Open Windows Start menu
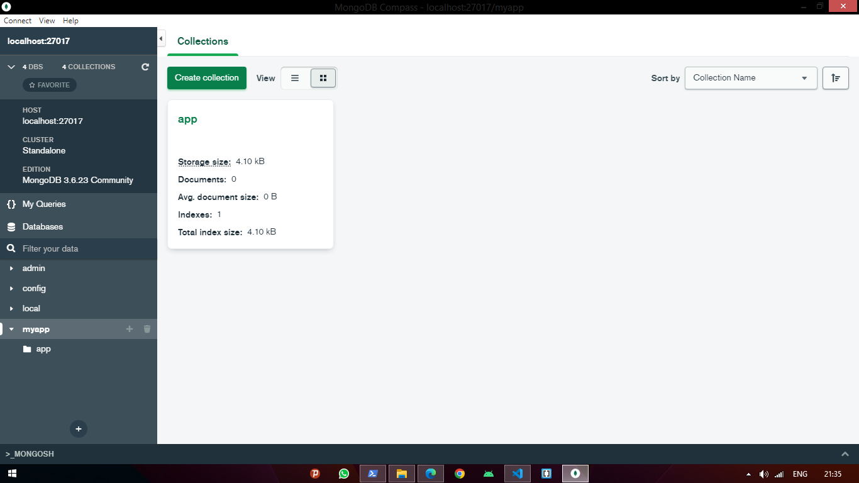859x483 pixels. click(12, 474)
